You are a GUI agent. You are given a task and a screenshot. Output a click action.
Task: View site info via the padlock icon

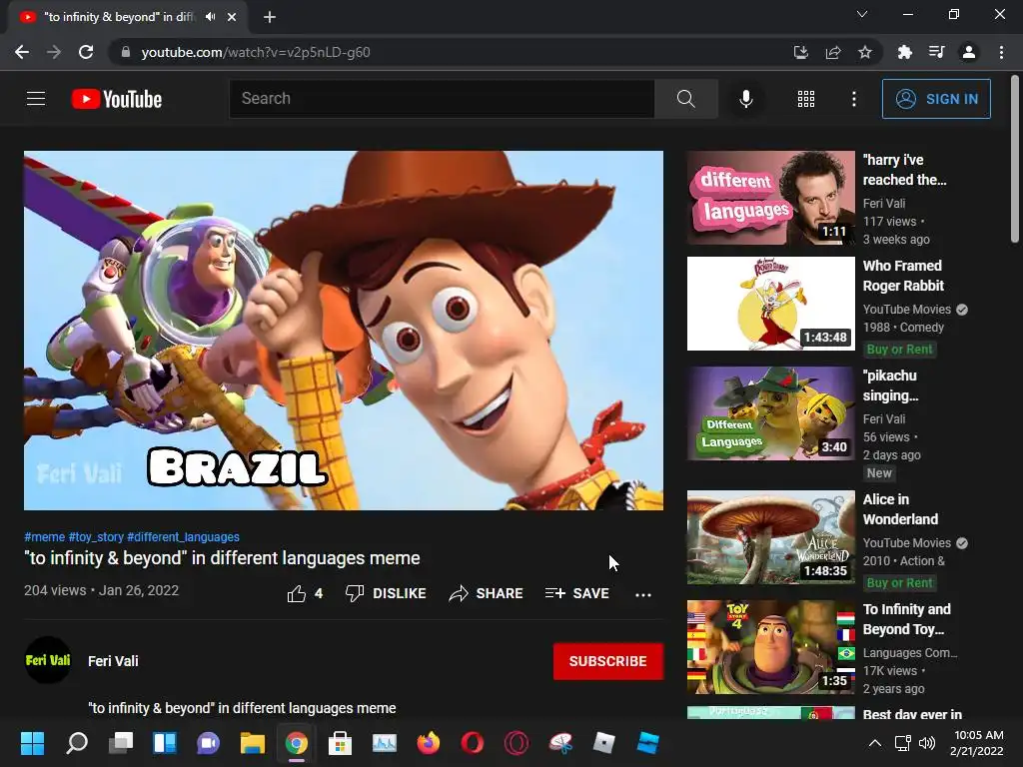click(126, 52)
